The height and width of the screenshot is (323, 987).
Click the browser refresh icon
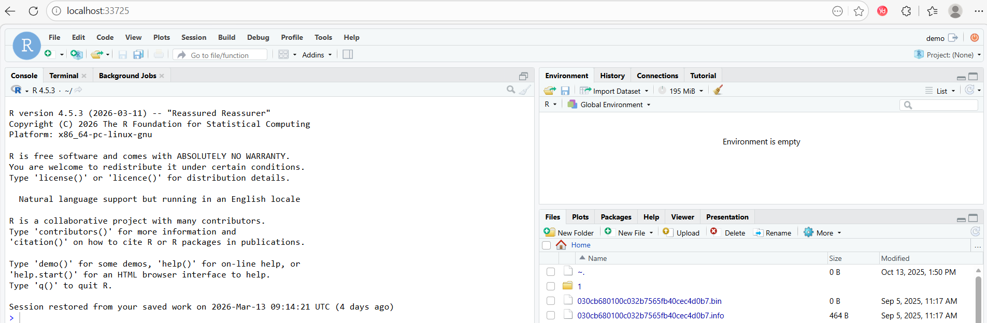coord(33,11)
